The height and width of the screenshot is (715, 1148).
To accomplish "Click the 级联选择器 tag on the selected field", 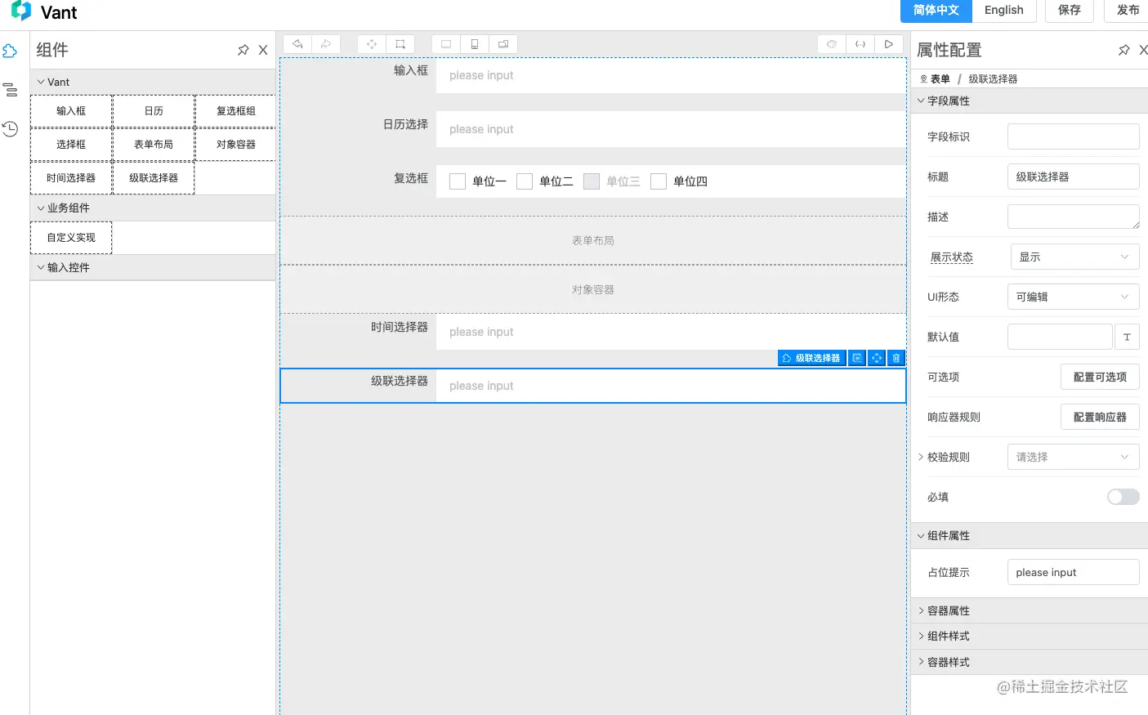I will (811, 358).
